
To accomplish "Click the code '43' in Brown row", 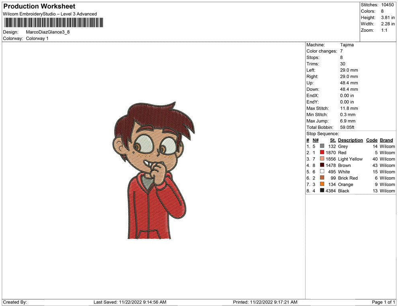I will (375, 165).
